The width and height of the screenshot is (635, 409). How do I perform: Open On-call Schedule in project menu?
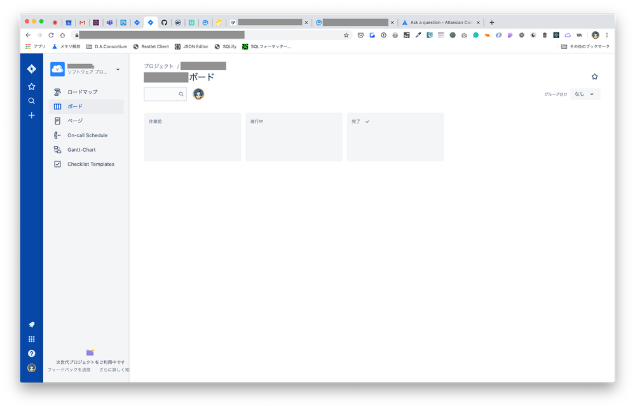click(x=86, y=135)
